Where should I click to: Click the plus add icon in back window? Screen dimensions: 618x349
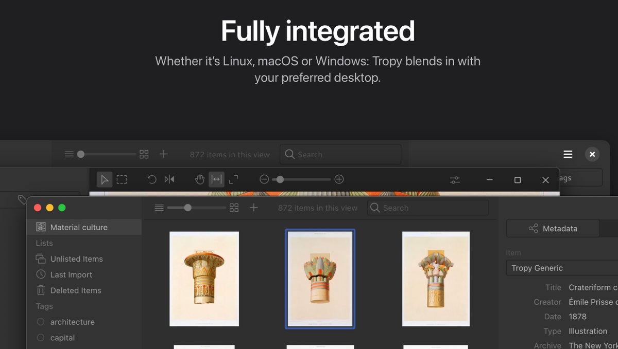[x=164, y=154]
